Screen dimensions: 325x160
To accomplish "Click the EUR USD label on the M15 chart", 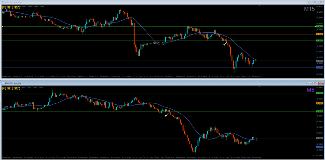I will pyautogui.click(x=11, y=8).
